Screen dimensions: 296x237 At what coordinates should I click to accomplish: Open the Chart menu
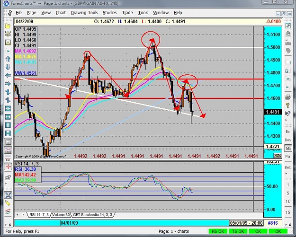click(61, 13)
